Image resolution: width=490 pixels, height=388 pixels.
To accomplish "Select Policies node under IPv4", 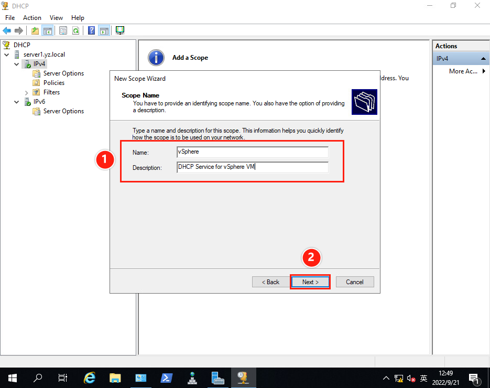I will [53, 83].
